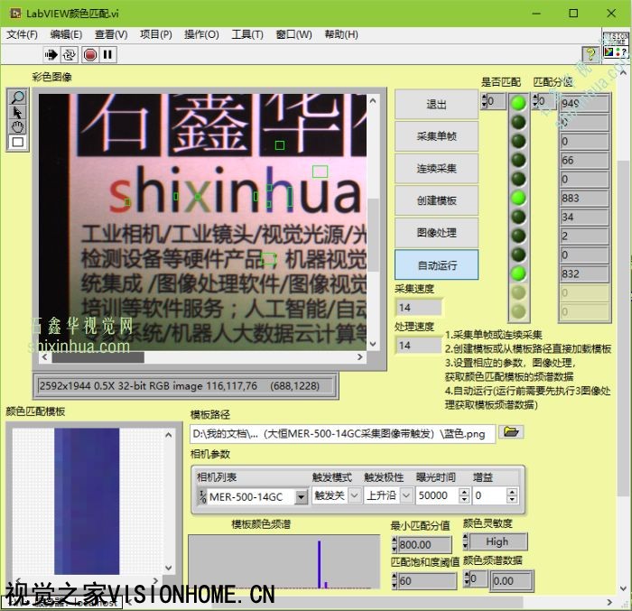Select the hand Pan image tool
Image resolution: width=632 pixels, height=611 pixels.
click(x=17, y=127)
